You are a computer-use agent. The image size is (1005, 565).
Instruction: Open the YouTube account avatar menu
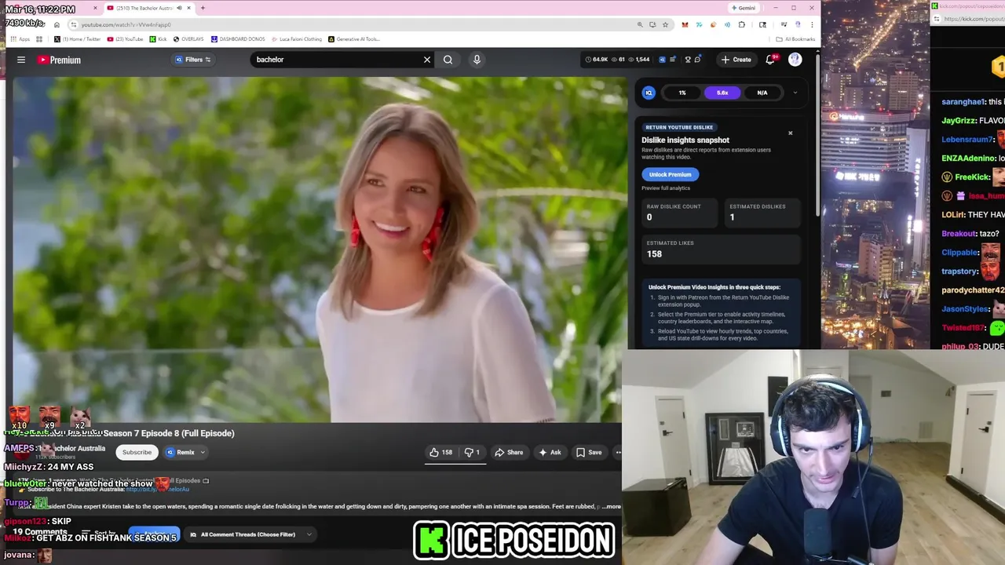(x=795, y=60)
